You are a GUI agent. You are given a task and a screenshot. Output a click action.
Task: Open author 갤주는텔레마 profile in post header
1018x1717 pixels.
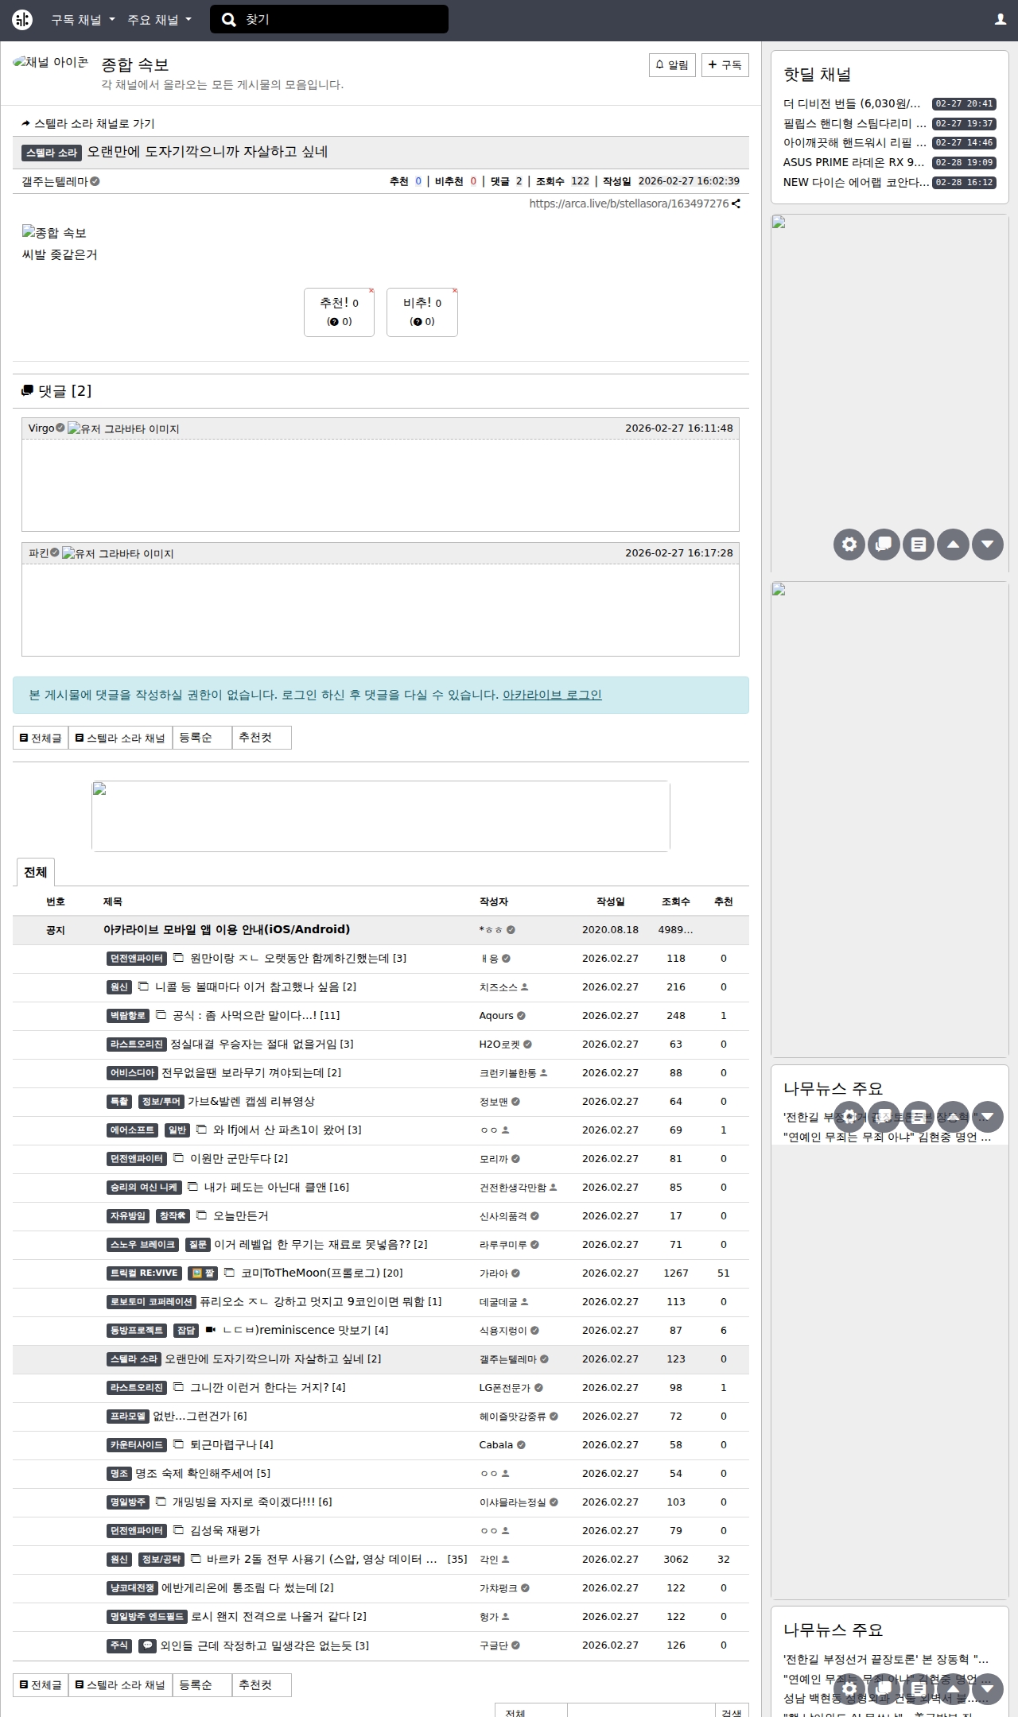pyautogui.click(x=55, y=181)
